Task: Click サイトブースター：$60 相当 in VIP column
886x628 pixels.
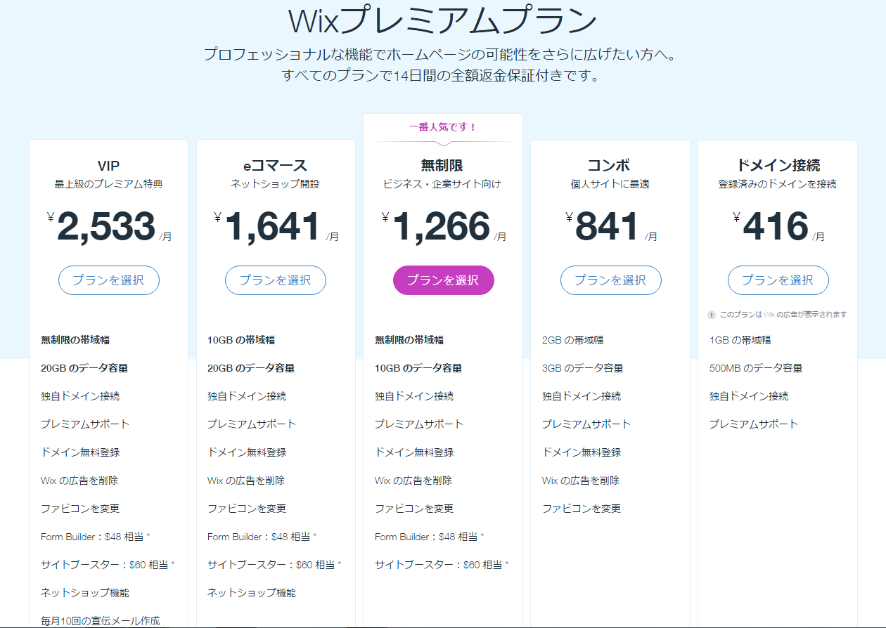Action: (x=108, y=565)
